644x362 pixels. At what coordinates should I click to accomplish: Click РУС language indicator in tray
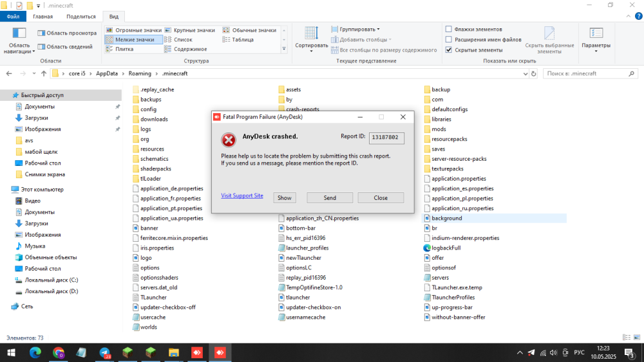point(580,352)
